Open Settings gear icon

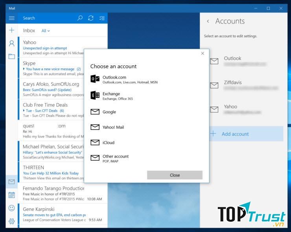(x=11, y=221)
